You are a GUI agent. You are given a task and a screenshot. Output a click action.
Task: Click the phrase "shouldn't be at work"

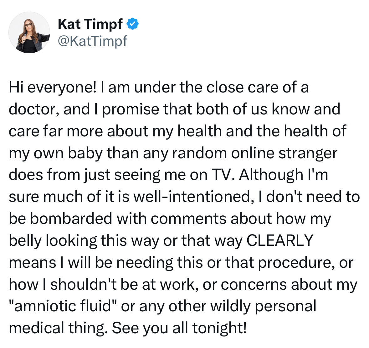123,284
